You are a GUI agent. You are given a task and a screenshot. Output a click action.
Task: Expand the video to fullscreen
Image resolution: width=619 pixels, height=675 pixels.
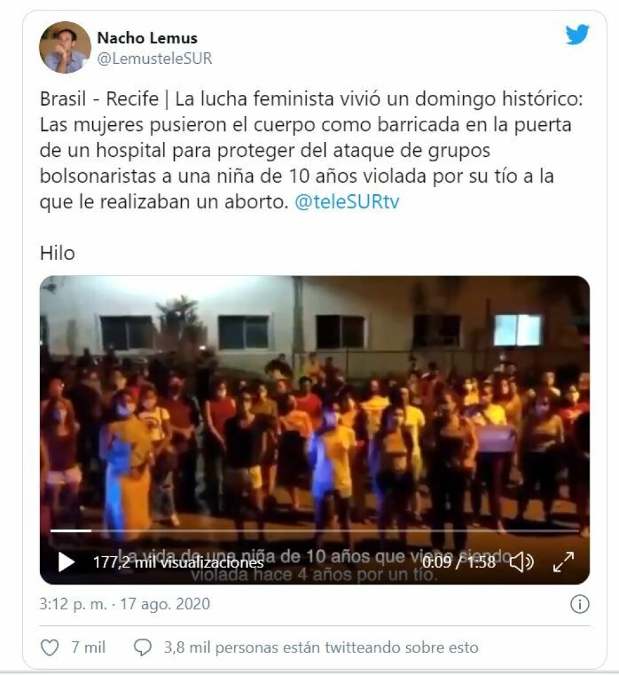563,562
